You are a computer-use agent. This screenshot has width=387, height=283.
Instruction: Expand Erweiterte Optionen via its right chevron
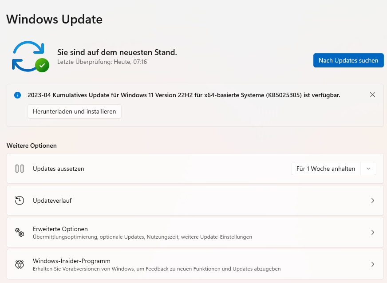tap(373, 232)
